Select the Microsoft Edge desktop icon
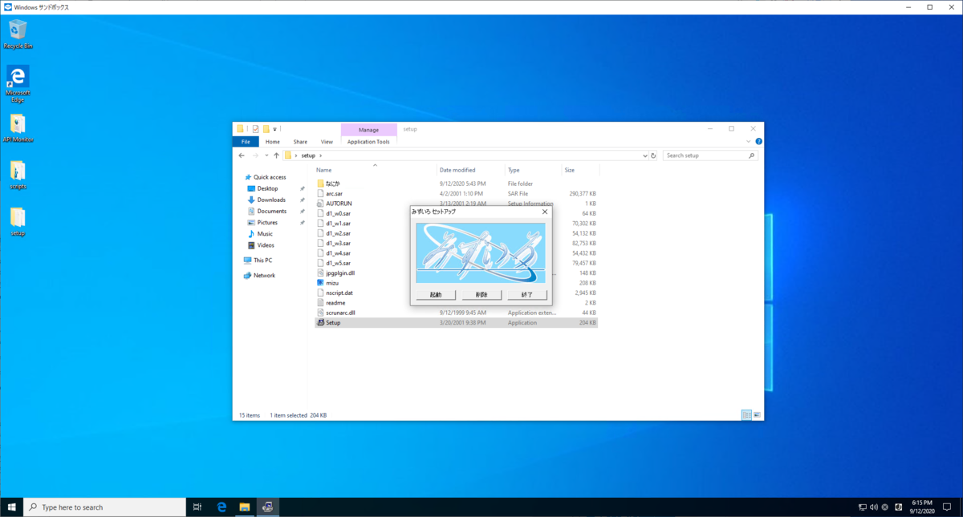 coord(18,84)
